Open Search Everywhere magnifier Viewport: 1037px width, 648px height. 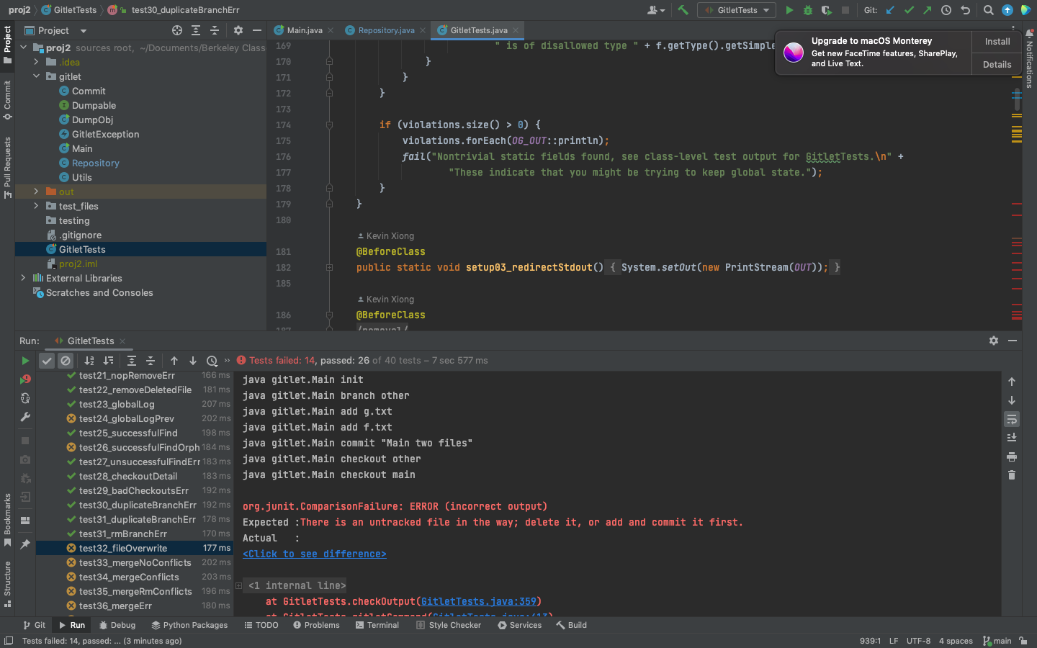point(989,10)
